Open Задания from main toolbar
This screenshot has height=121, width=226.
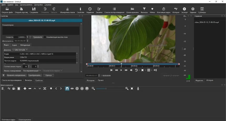pyautogui.click(x=193, y=10)
